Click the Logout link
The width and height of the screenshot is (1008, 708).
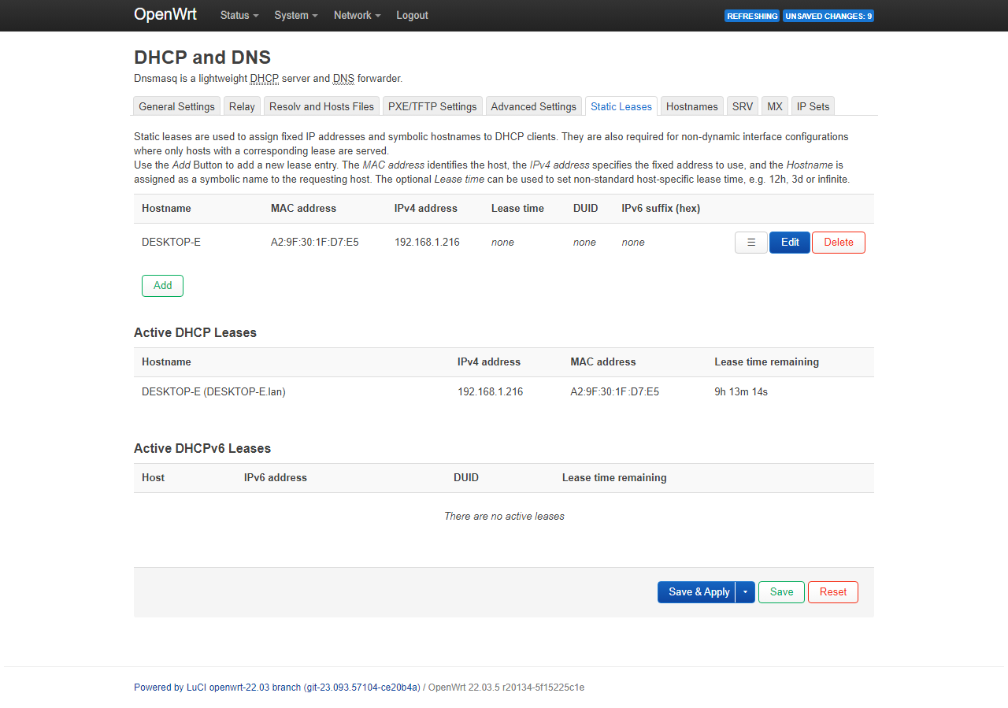(x=412, y=16)
